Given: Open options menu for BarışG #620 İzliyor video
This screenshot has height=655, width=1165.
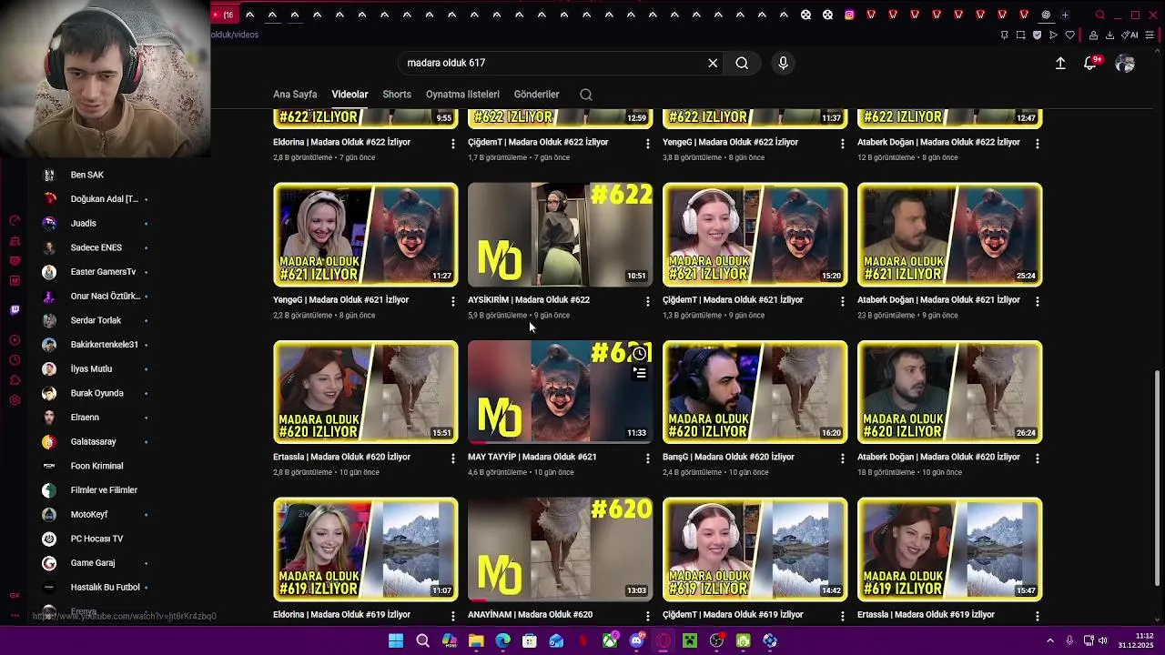Looking at the screenshot, I should coord(843,458).
